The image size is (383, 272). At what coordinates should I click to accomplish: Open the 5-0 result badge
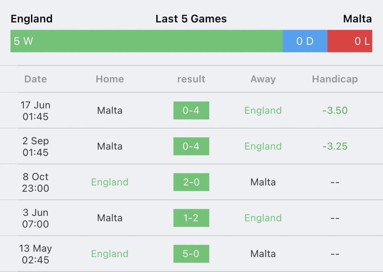[191, 254]
